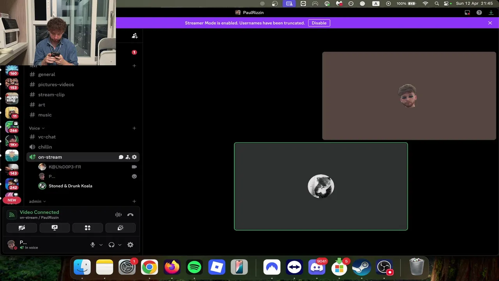Select the brown participant video tile
Viewport: 499px width, 281px height.
pyautogui.click(x=409, y=96)
